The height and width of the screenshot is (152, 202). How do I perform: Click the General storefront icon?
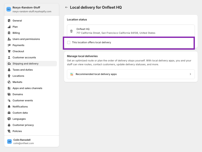[9, 21]
